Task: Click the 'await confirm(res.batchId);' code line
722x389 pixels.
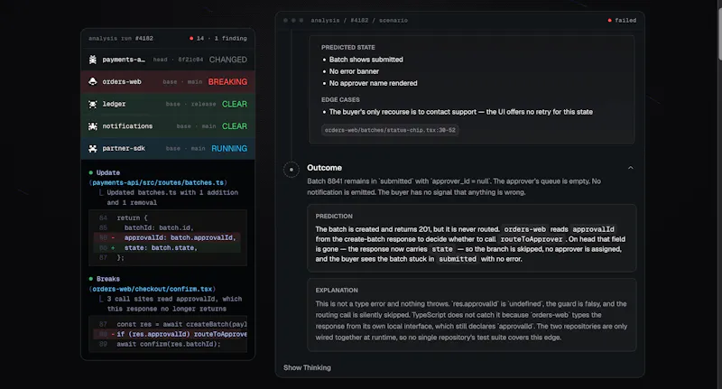Action: 169,345
